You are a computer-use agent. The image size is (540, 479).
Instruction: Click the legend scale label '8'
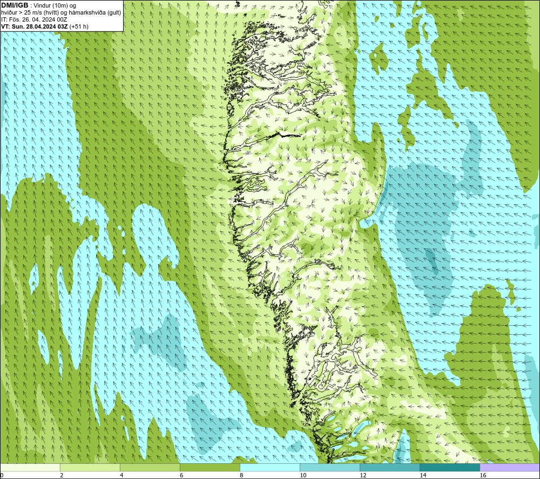[x=241, y=476]
